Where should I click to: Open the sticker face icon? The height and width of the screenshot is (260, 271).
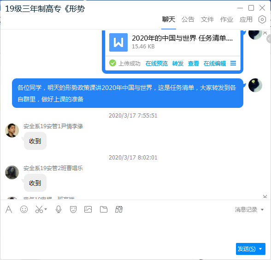(x=73, y=209)
